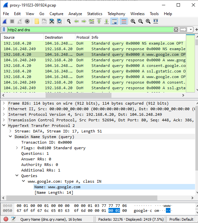Collapse the Domain Name System (query) tree
The height and width of the screenshot is (223, 198).
(10, 137)
